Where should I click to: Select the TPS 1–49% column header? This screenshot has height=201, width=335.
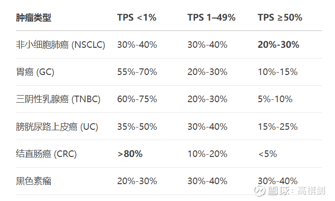pyautogui.click(x=211, y=17)
